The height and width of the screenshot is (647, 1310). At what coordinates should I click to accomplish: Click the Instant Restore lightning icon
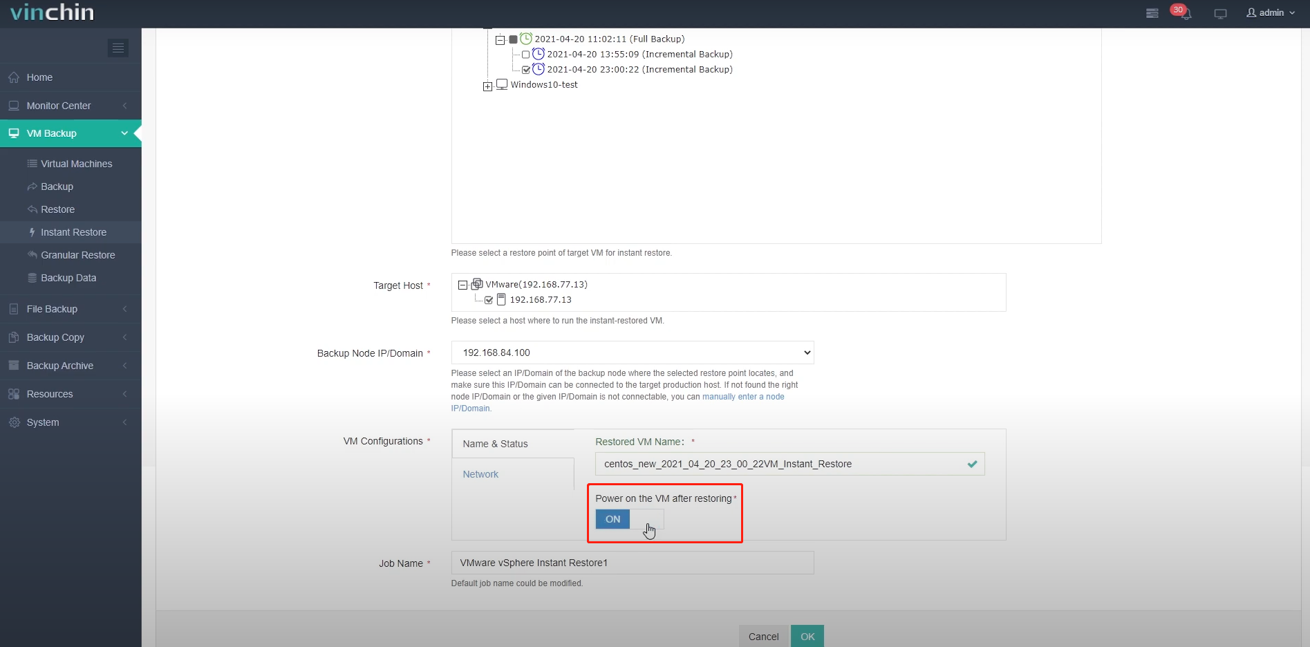(32, 232)
